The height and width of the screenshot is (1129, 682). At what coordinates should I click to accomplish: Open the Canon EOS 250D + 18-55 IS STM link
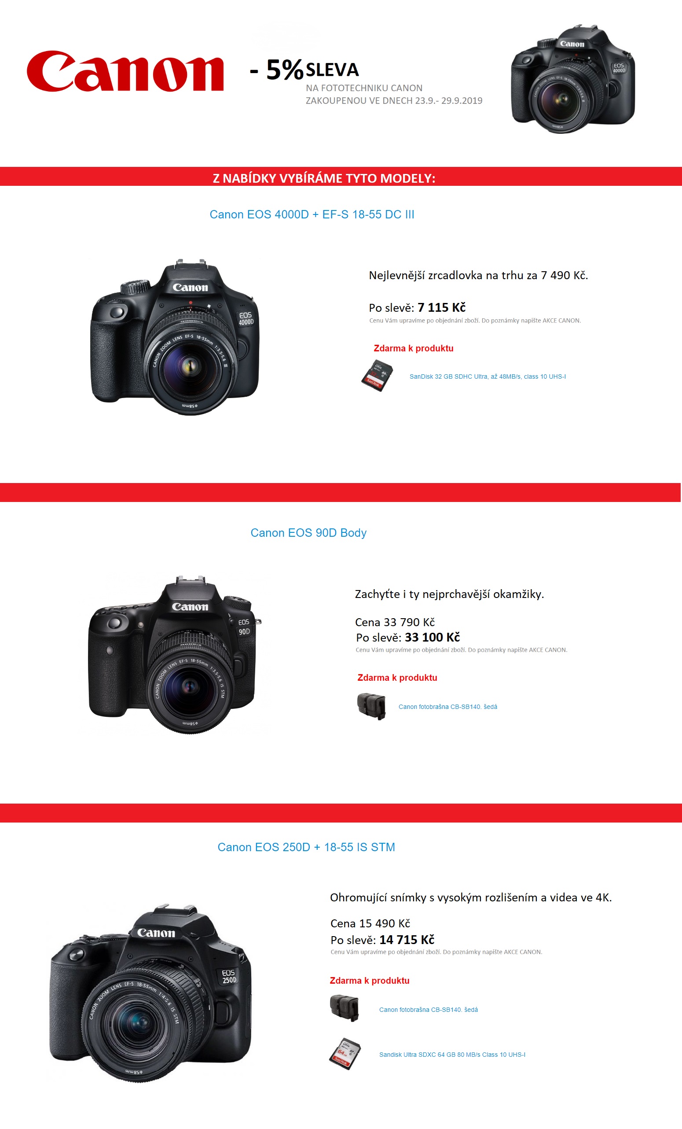(x=306, y=847)
